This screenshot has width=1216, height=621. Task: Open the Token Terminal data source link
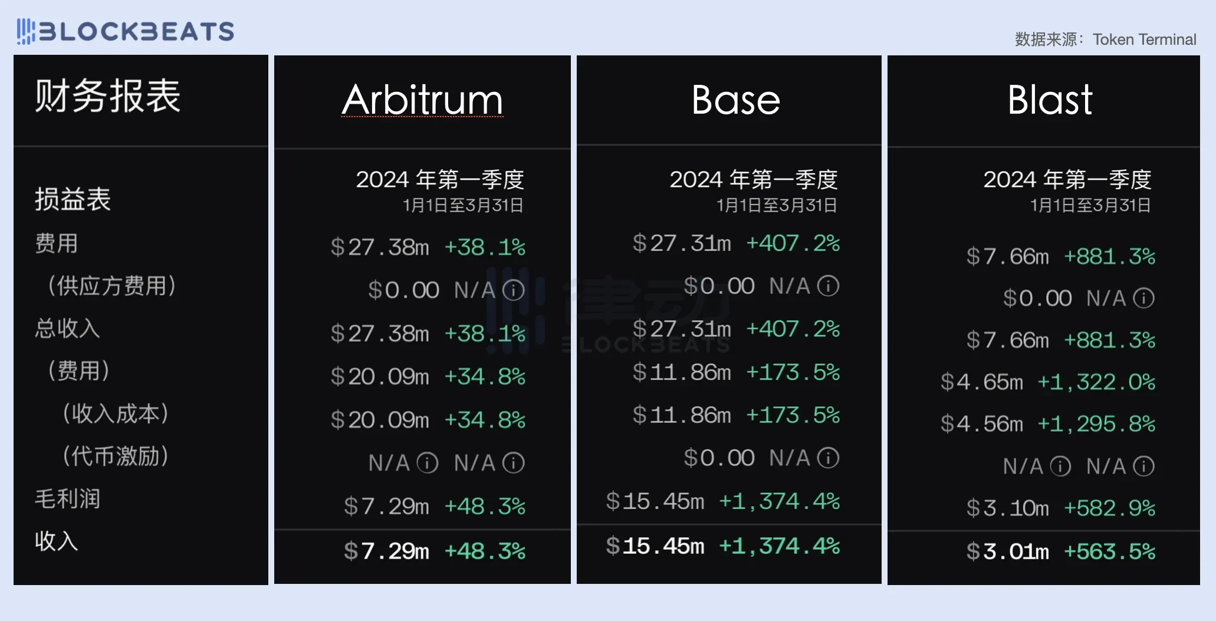coord(1144,39)
